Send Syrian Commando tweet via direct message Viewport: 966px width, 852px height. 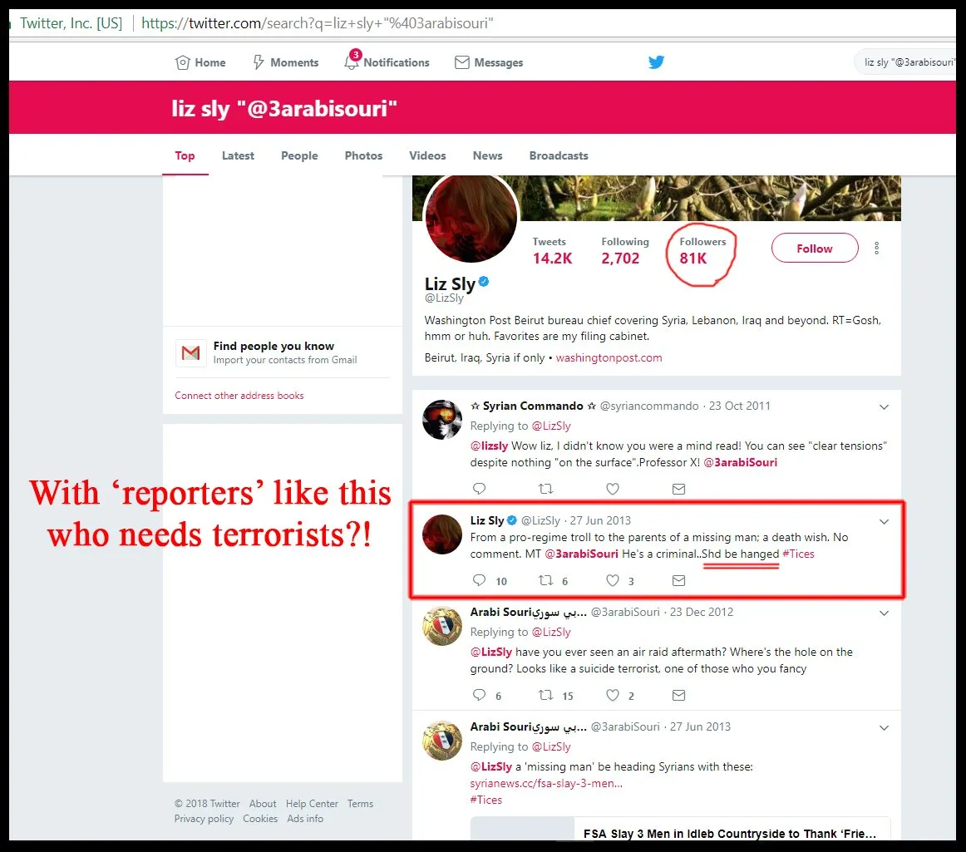pyautogui.click(x=679, y=489)
